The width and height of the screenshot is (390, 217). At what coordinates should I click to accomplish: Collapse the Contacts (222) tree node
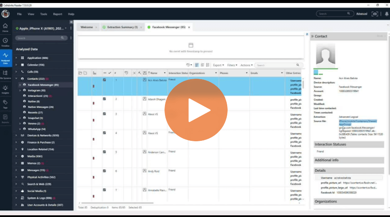tap(16, 79)
